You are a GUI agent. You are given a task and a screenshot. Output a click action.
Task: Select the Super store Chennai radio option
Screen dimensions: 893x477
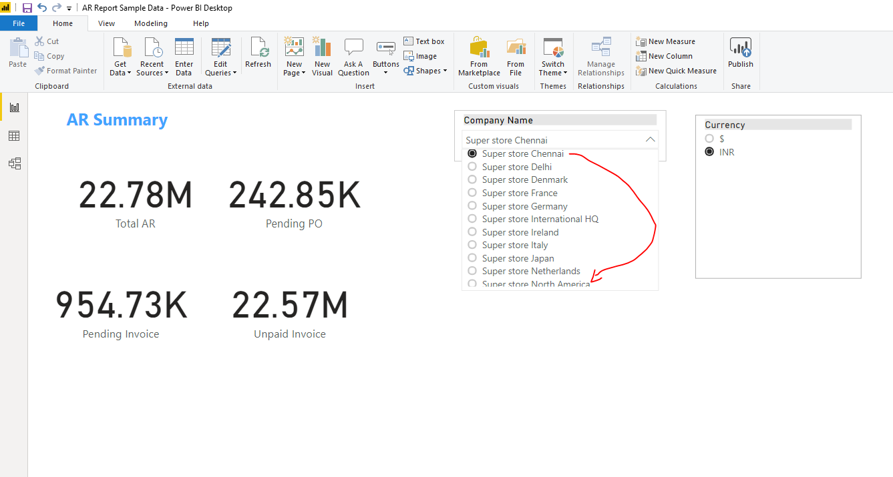coord(472,153)
